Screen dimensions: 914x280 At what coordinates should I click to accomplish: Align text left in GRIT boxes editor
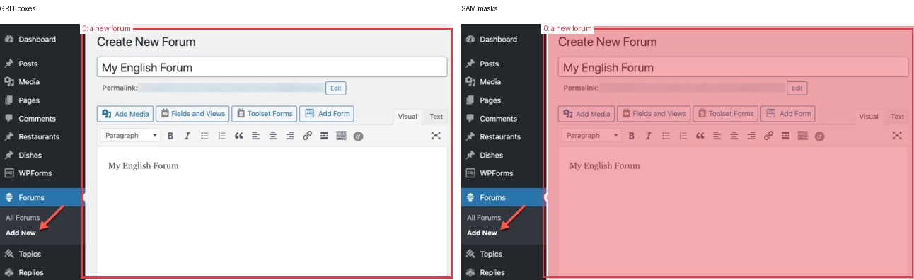coord(255,136)
